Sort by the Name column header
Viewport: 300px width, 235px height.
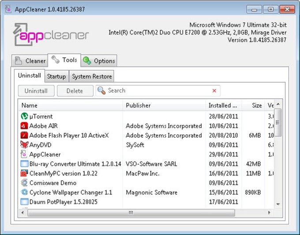tap(71, 105)
